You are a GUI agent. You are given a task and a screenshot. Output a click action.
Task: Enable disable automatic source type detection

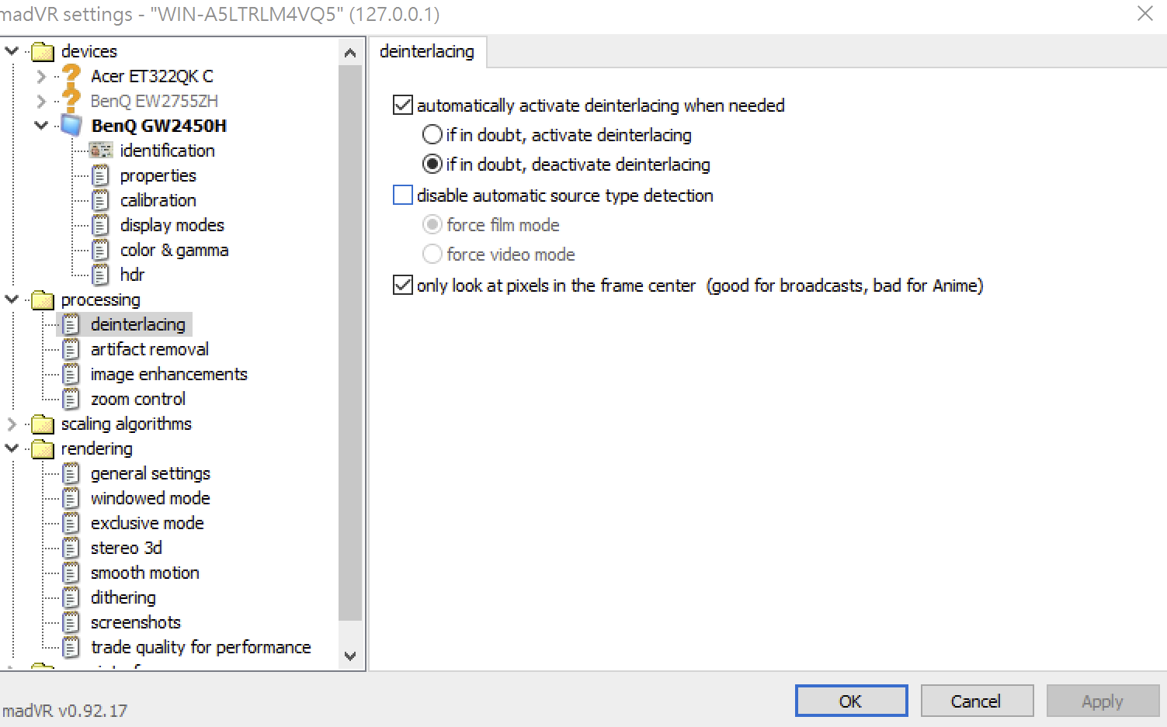[402, 195]
